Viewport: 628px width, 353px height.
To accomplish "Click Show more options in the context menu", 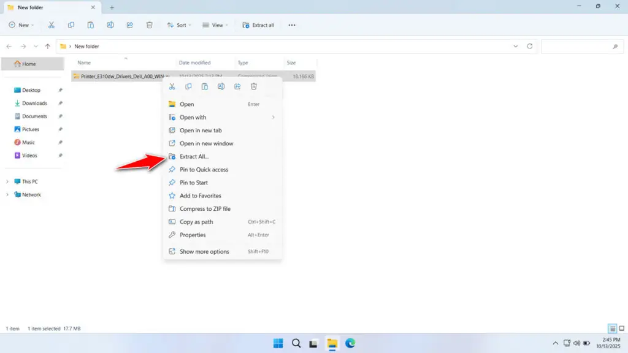I will (203, 251).
